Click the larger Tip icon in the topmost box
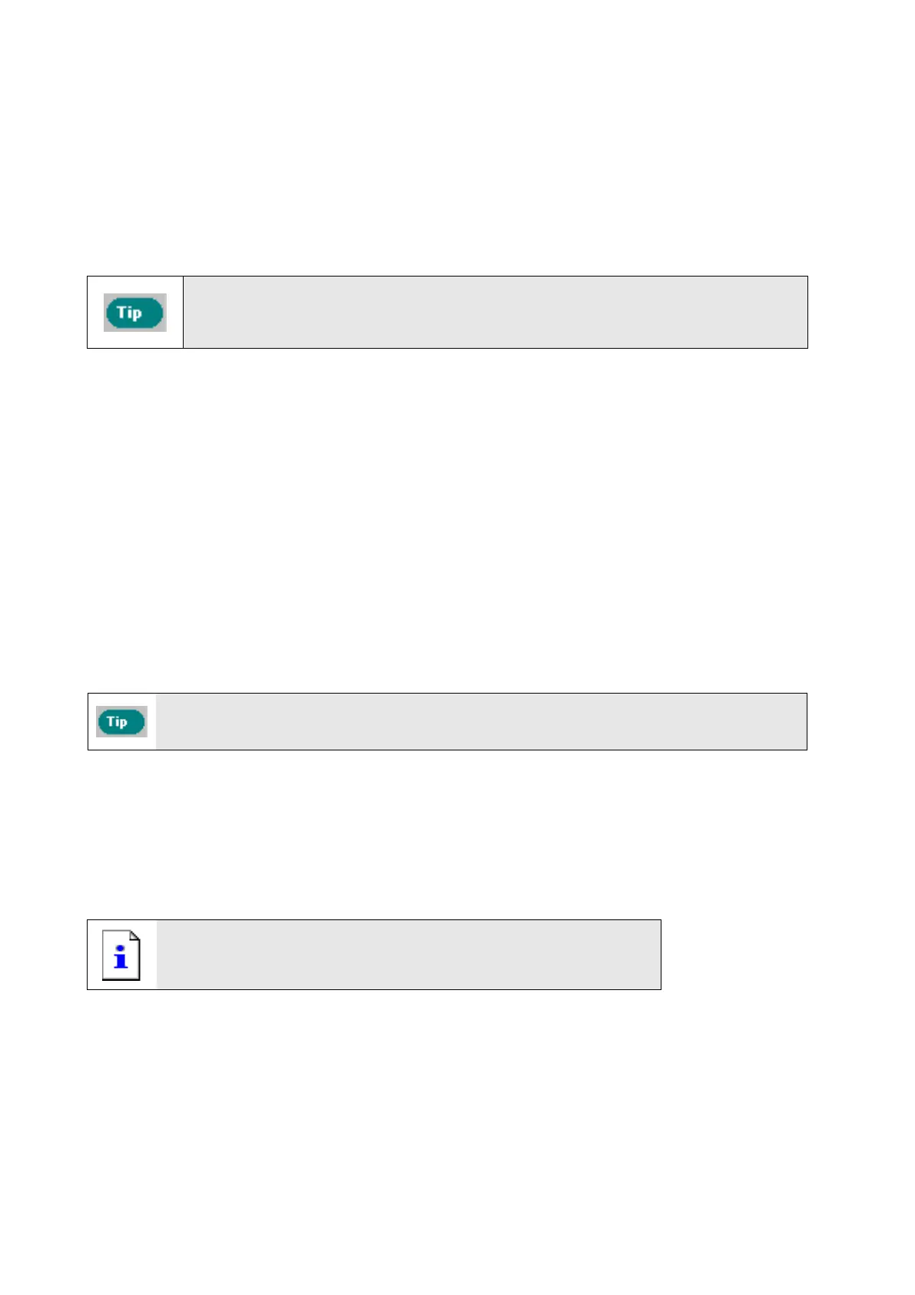 (x=135, y=313)
